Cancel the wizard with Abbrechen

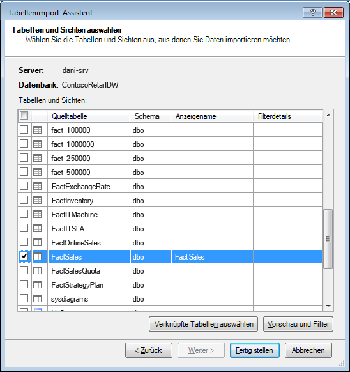click(x=308, y=350)
